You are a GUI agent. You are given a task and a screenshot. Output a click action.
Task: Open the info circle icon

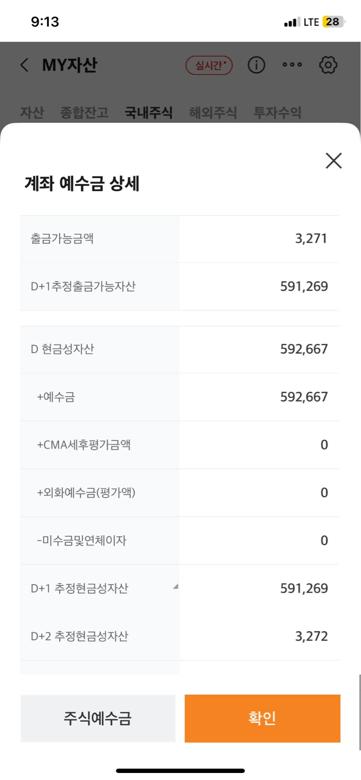click(x=256, y=65)
